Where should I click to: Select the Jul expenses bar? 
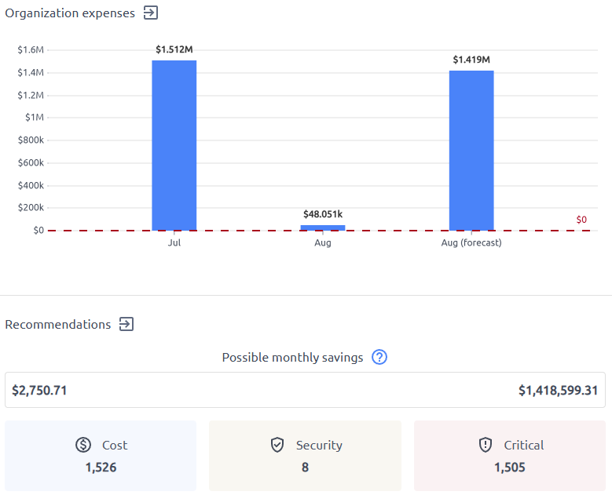tap(174, 145)
